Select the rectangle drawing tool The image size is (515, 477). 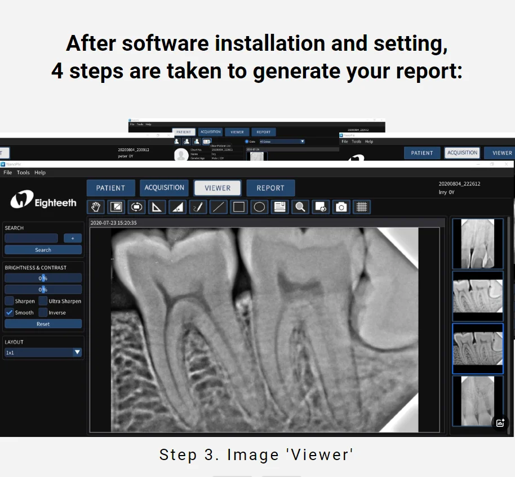click(239, 207)
